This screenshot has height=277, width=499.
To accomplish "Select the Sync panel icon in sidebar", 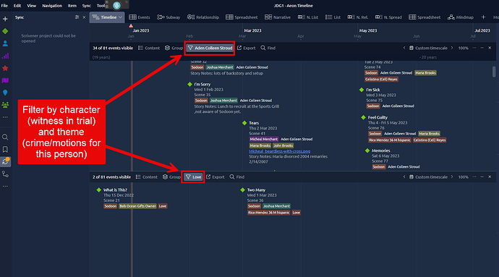I will pos(5,161).
